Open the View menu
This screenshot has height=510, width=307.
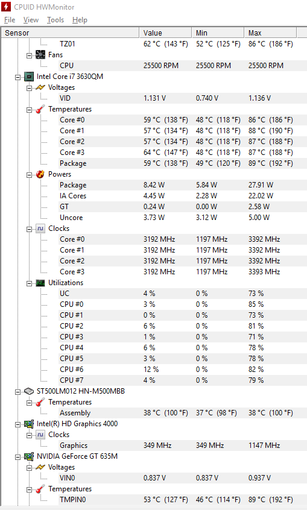point(31,20)
